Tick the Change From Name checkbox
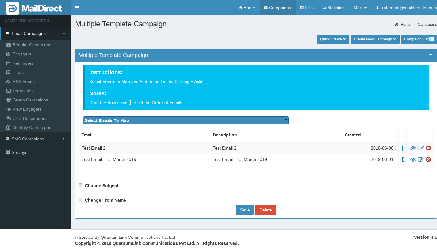Viewport: 437px width, 251px height. click(x=80, y=200)
